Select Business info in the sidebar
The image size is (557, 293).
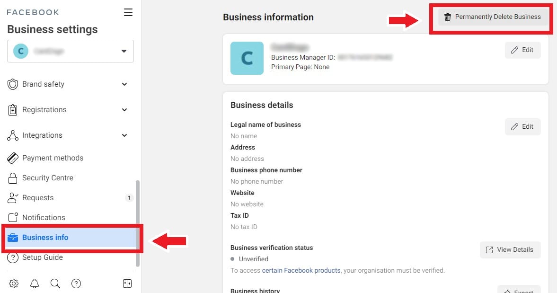(71, 238)
